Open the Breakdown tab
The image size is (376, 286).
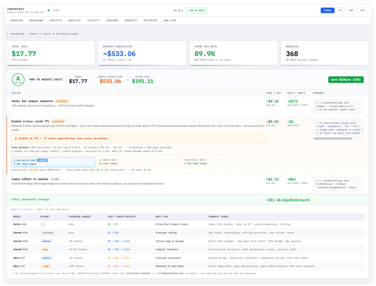[x=36, y=21]
